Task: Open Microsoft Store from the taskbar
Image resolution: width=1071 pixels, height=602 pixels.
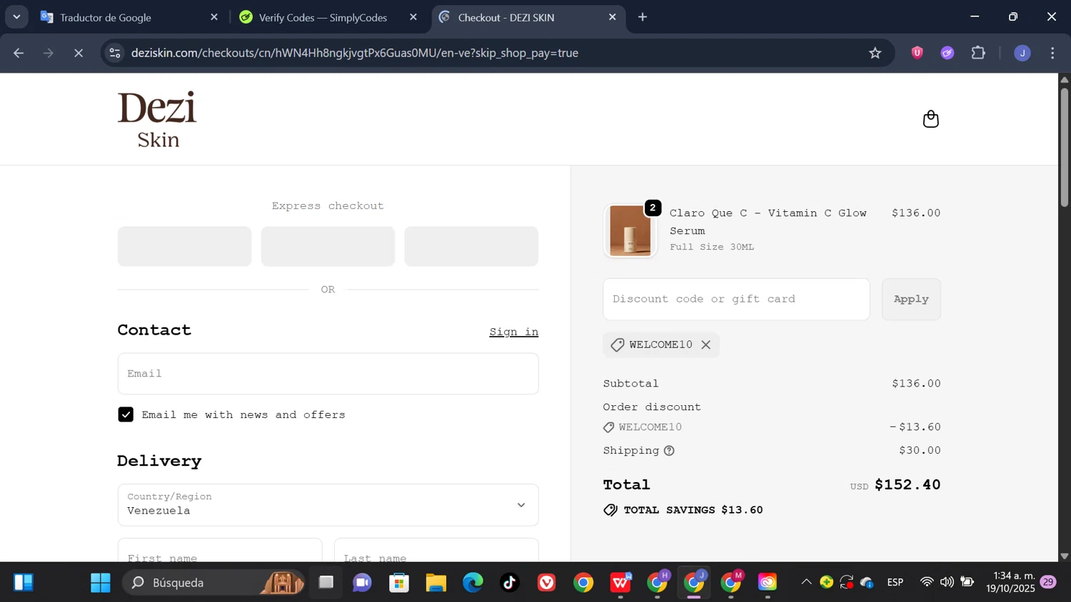Action: (399, 583)
